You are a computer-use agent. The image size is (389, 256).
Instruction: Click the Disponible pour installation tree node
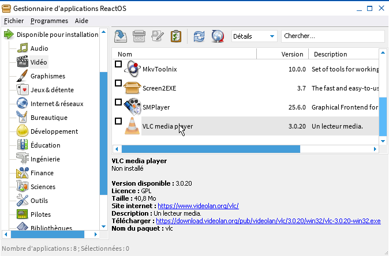pyautogui.click(x=57, y=35)
